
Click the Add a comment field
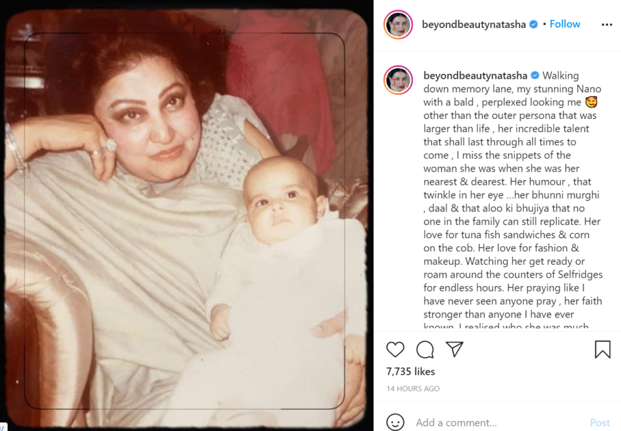coord(497,423)
